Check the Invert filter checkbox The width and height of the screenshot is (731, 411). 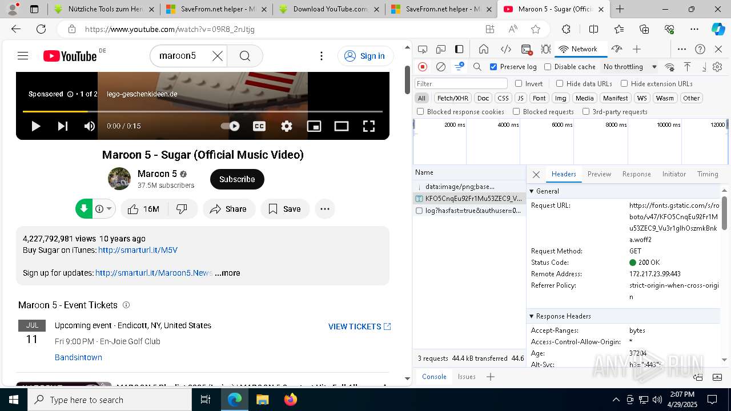pos(519,83)
